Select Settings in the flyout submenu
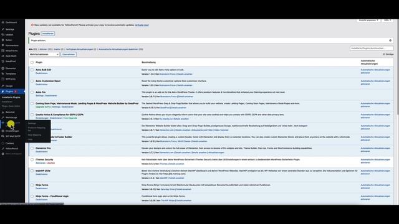The width and height of the screenshot is (399, 224). coord(32,123)
